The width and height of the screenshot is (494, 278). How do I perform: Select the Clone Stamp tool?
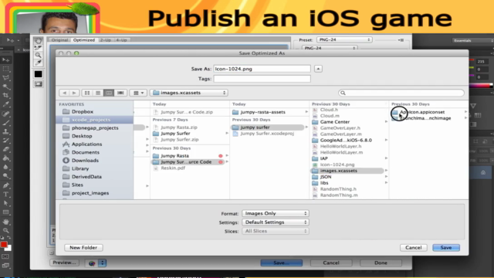coord(5,131)
